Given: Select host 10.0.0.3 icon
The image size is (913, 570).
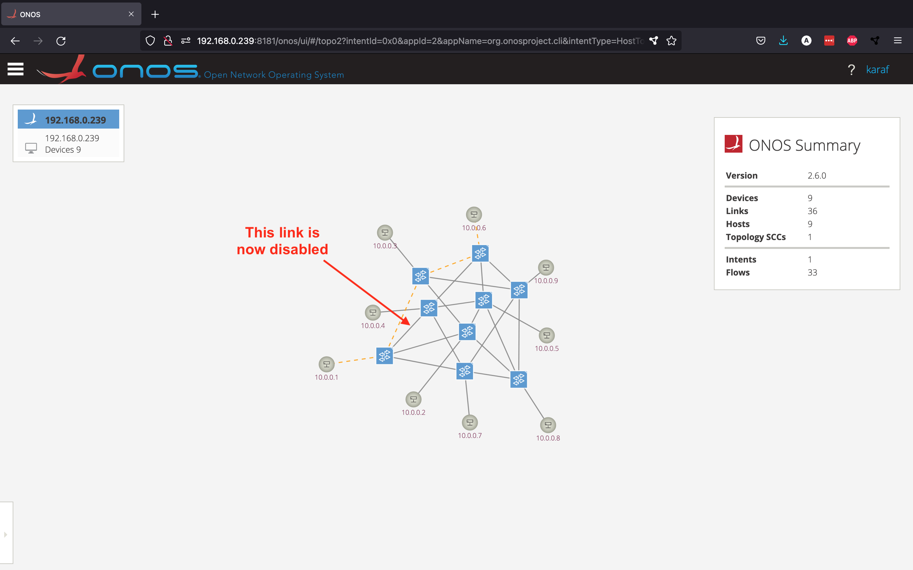Looking at the screenshot, I should tap(385, 233).
